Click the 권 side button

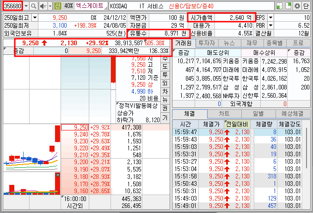[165, 108]
